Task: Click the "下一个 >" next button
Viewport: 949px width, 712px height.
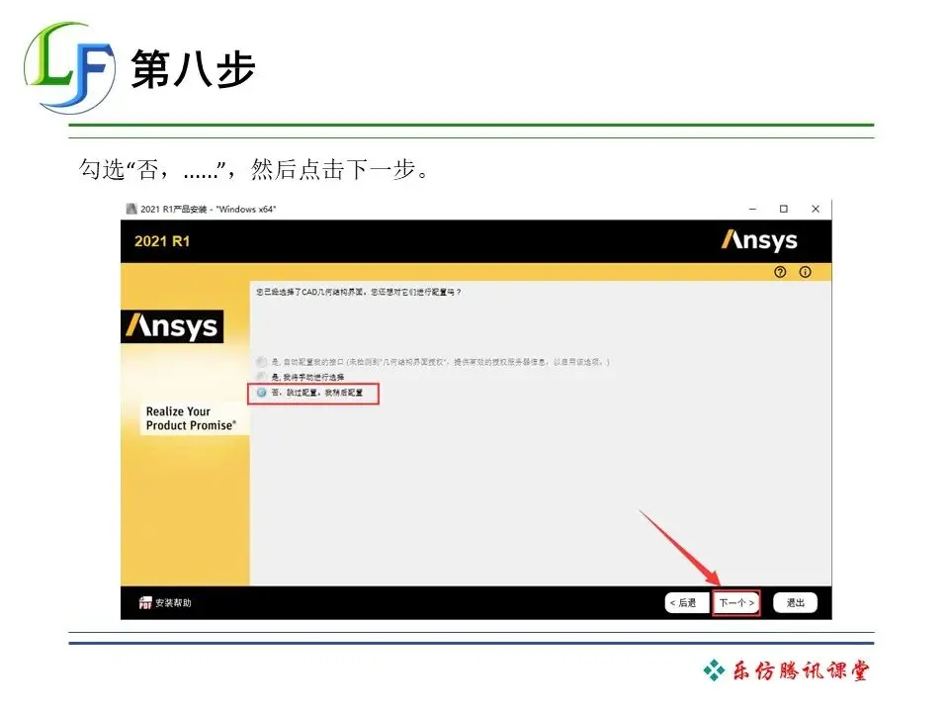Action: click(x=735, y=602)
